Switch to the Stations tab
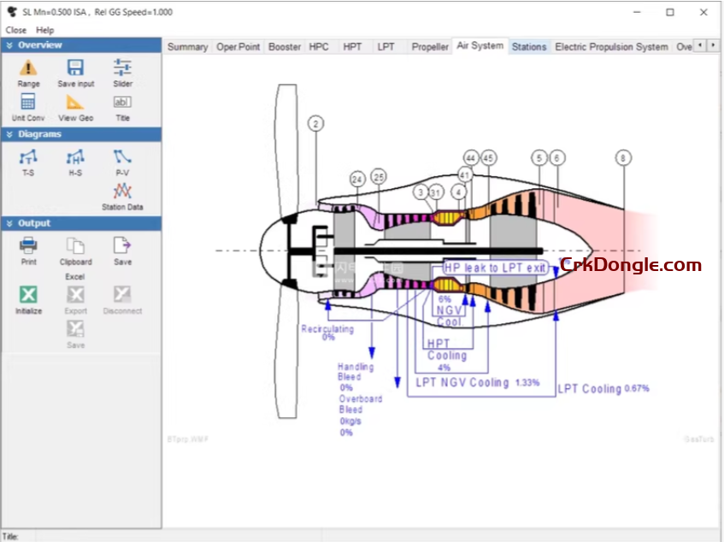Screen dimensions: 724x542 pyautogui.click(x=528, y=47)
